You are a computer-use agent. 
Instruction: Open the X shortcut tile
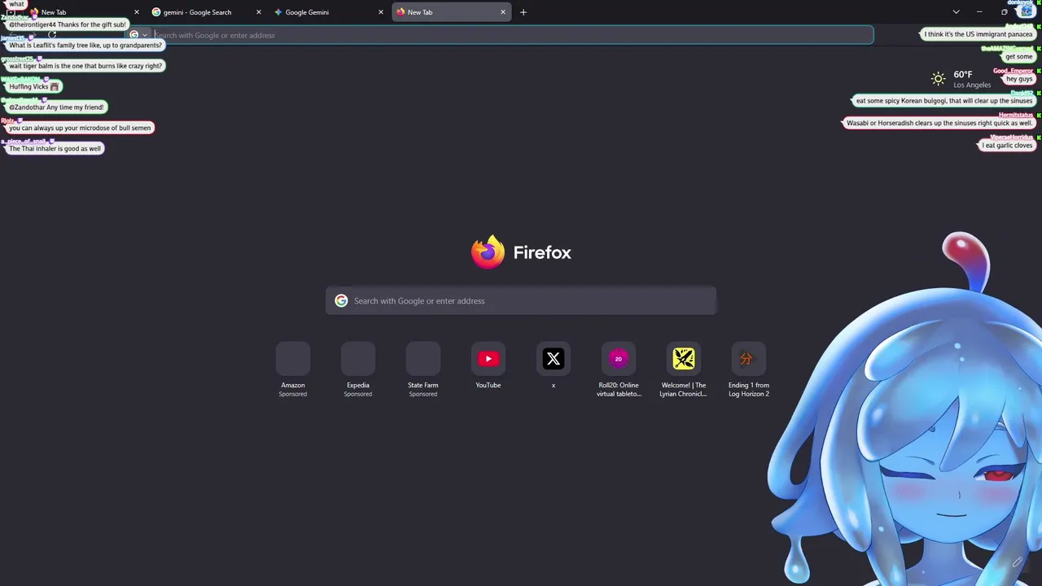coord(554,366)
